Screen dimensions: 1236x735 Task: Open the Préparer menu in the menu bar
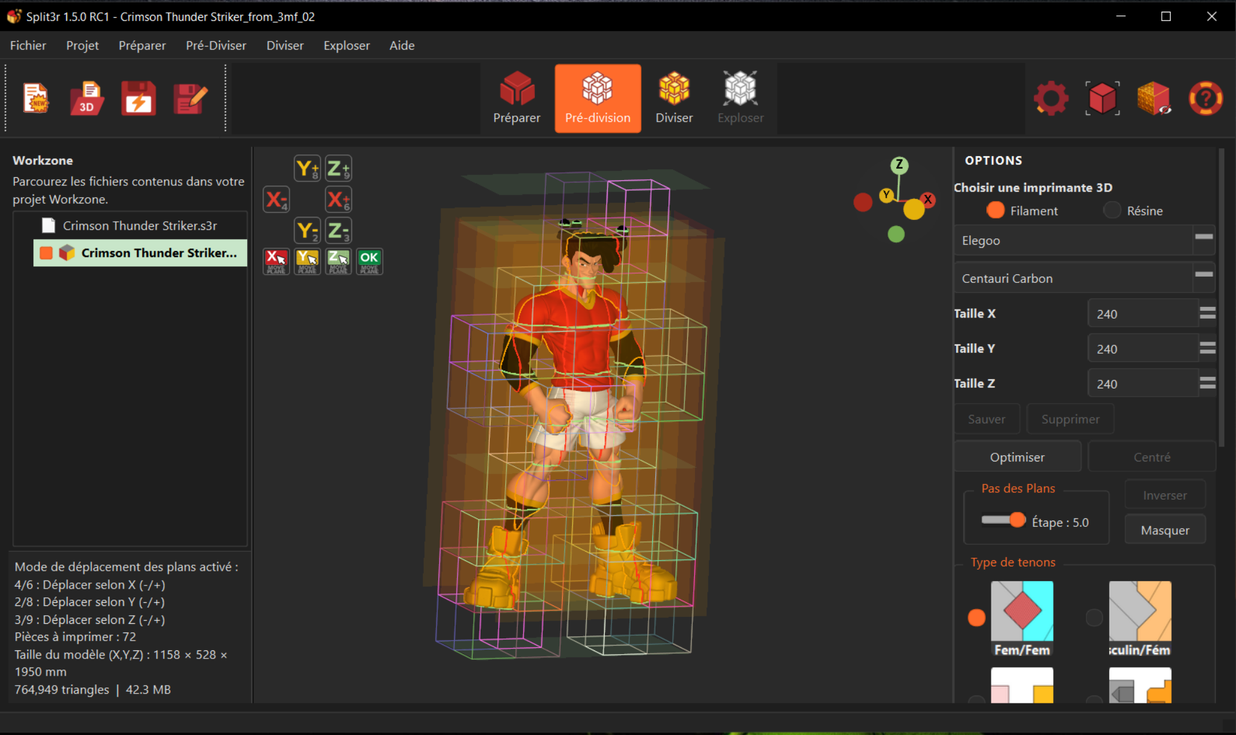coord(142,45)
